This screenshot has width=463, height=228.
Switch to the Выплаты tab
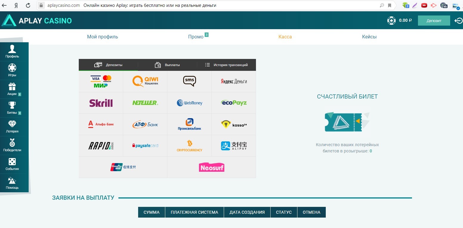pos(167,65)
